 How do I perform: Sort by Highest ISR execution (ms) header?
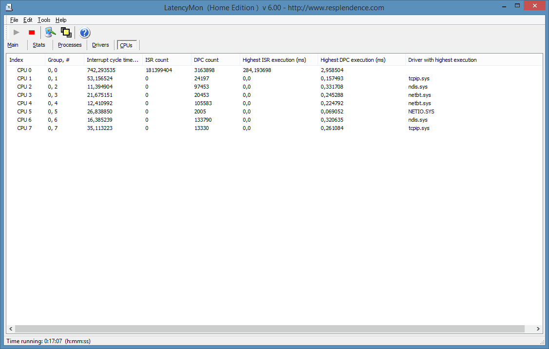pyautogui.click(x=279, y=60)
